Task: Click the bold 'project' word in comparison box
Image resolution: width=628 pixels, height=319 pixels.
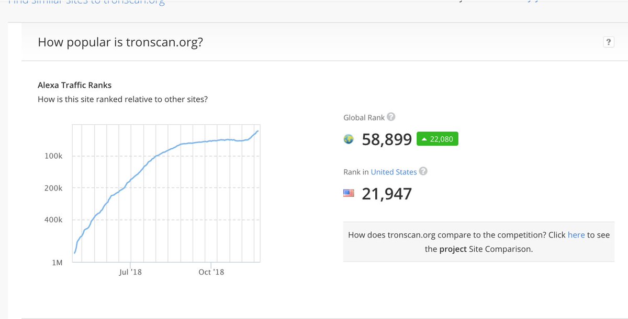Action: 453,249
